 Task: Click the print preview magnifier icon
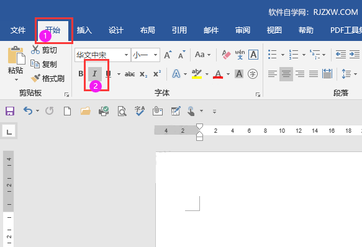coord(122,111)
